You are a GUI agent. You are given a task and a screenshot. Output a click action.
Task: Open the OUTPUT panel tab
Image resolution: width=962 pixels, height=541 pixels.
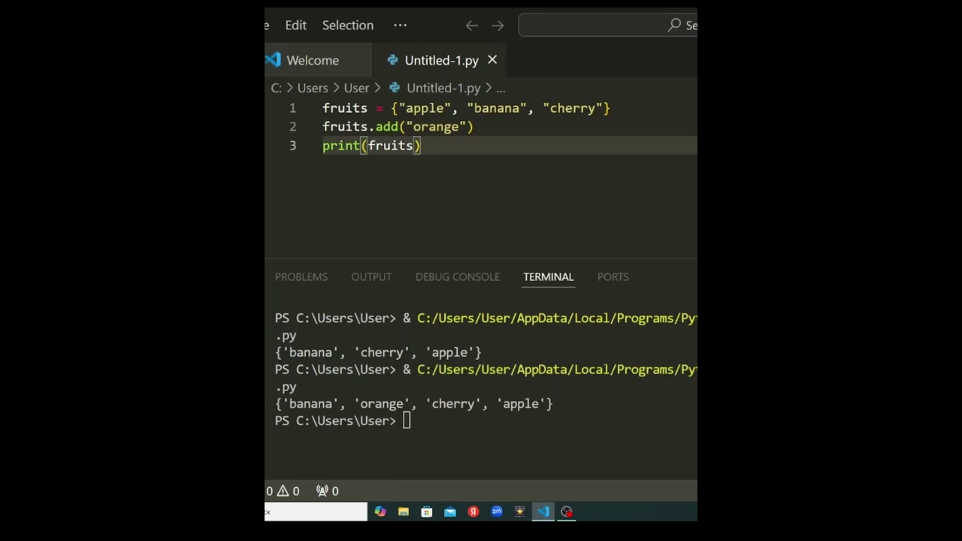coord(371,277)
